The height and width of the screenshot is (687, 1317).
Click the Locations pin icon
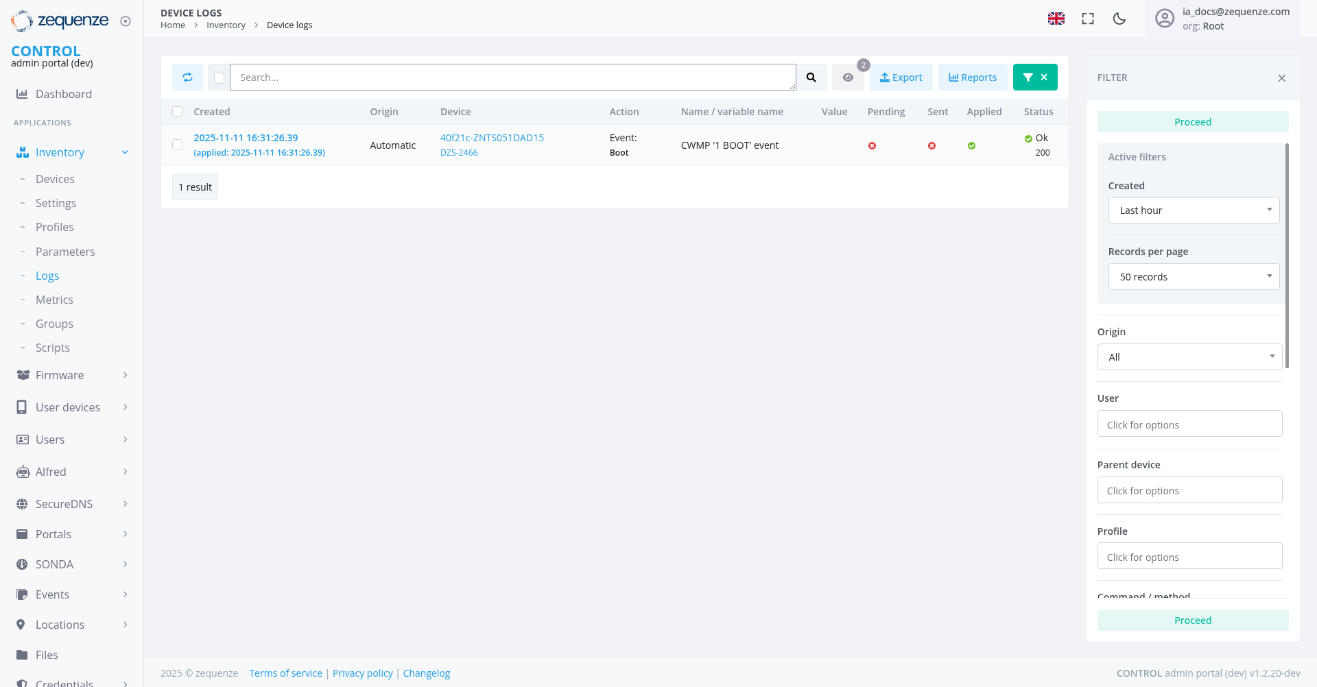[21, 625]
